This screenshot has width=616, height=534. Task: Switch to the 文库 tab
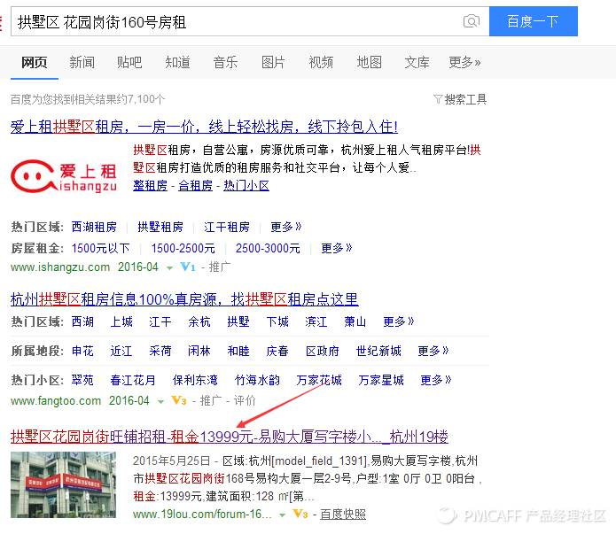(x=417, y=62)
